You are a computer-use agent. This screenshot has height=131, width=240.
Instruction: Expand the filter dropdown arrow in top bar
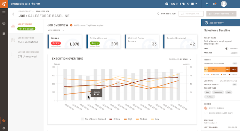click(196, 4)
